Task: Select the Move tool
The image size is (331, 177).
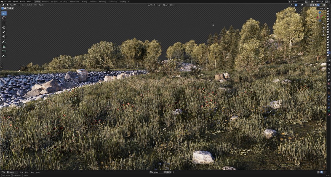Action: coord(4,23)
